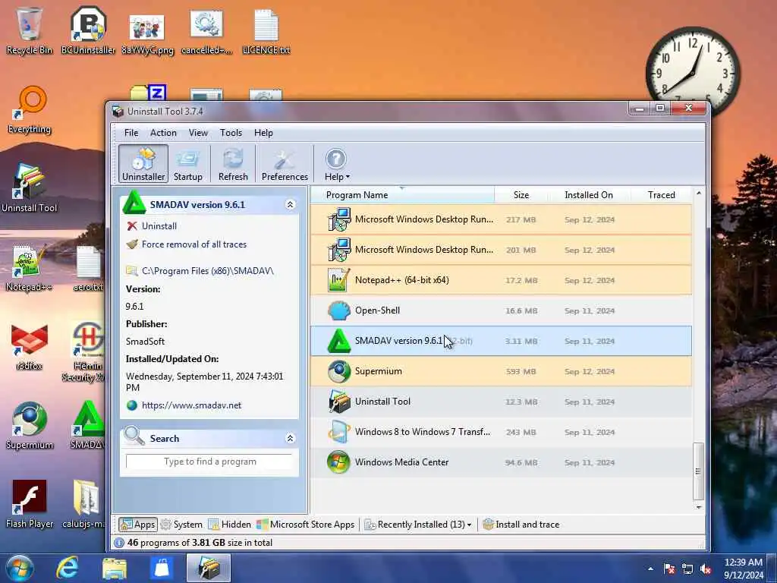This screenshot has width=777, height=583.
Task: Select the Windows 8 to Windows 7 Transformation icon
Action: [339, 432]
